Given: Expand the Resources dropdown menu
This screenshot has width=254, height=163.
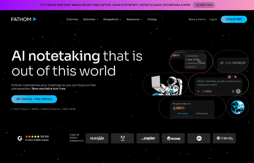Looking at the screenshot, I should click(134, 19).
